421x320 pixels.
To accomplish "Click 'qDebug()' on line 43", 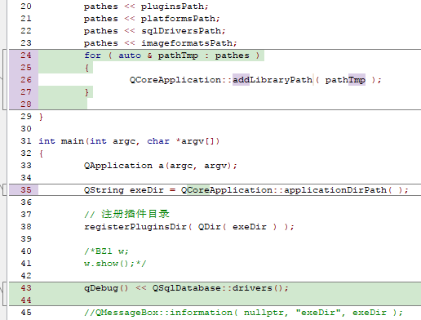I will coord(106,288).
